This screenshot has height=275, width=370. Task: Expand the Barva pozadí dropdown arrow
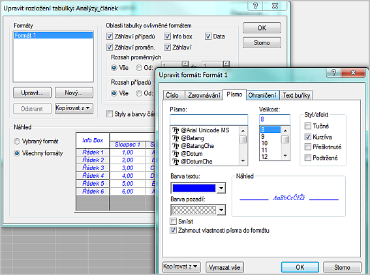pos(221,210)
